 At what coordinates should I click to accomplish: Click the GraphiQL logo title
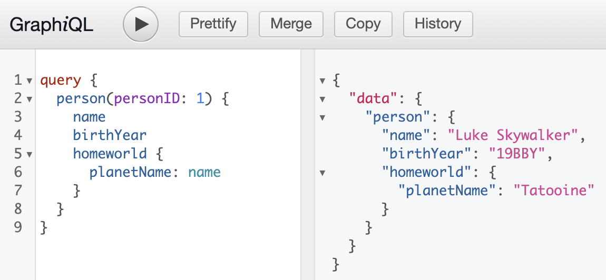(52, 25)
